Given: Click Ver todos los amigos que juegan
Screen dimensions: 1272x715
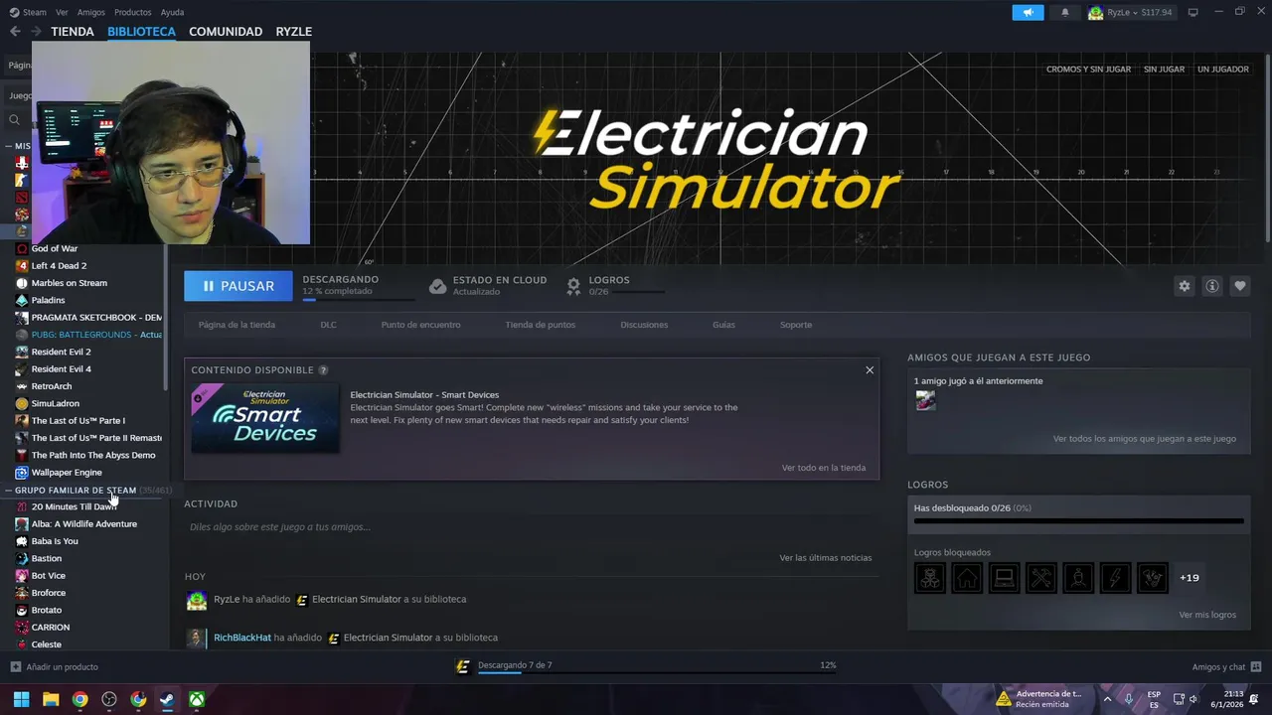Looking at the screenshot, I should point(1145,439).
